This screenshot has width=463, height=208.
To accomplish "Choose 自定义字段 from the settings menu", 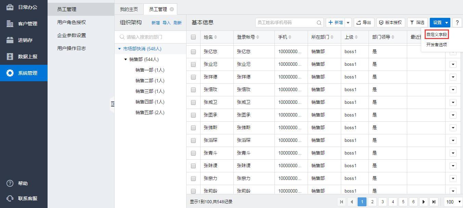I will 436,35.
